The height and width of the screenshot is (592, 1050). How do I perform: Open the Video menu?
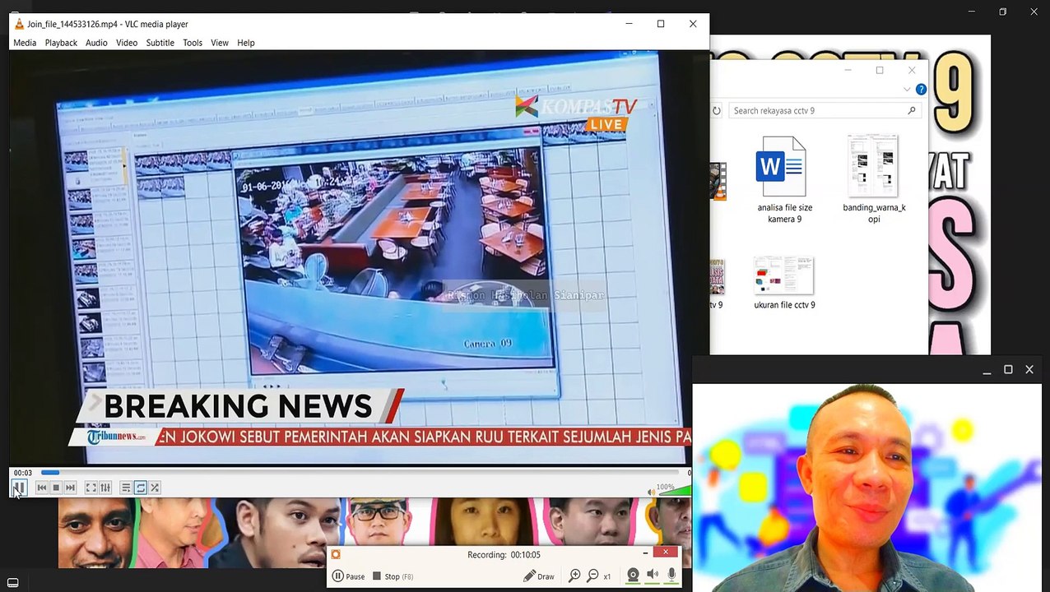point(127,43)
